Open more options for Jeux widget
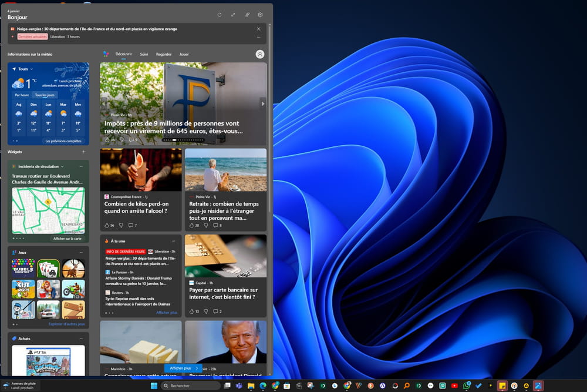This screenshot has height=392, width=587. 81,252
